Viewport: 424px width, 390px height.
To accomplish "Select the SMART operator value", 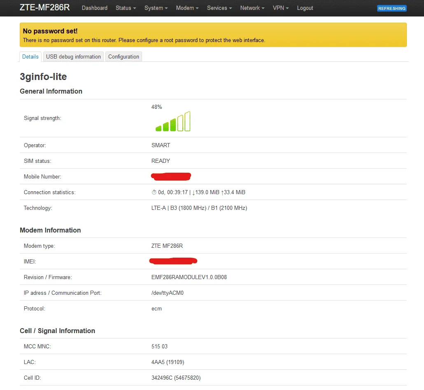I will point(161,145).
